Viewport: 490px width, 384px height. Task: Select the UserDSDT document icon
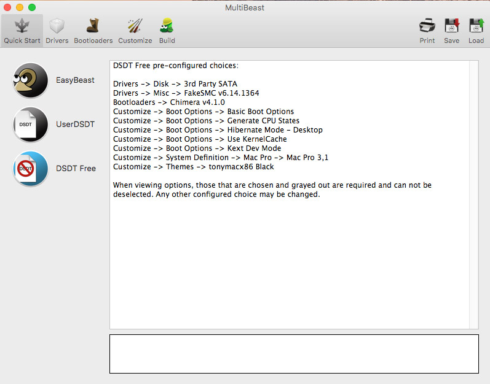(x=30, y=125)
